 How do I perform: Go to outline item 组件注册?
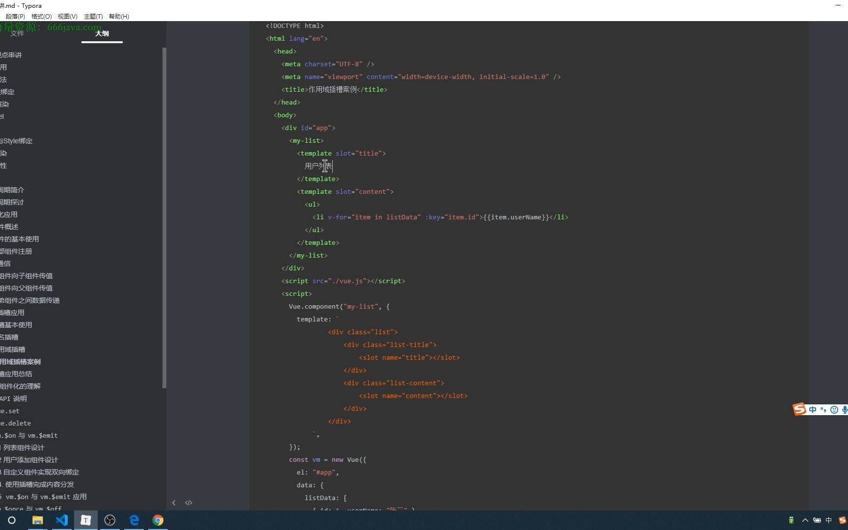tap(16, 251)
